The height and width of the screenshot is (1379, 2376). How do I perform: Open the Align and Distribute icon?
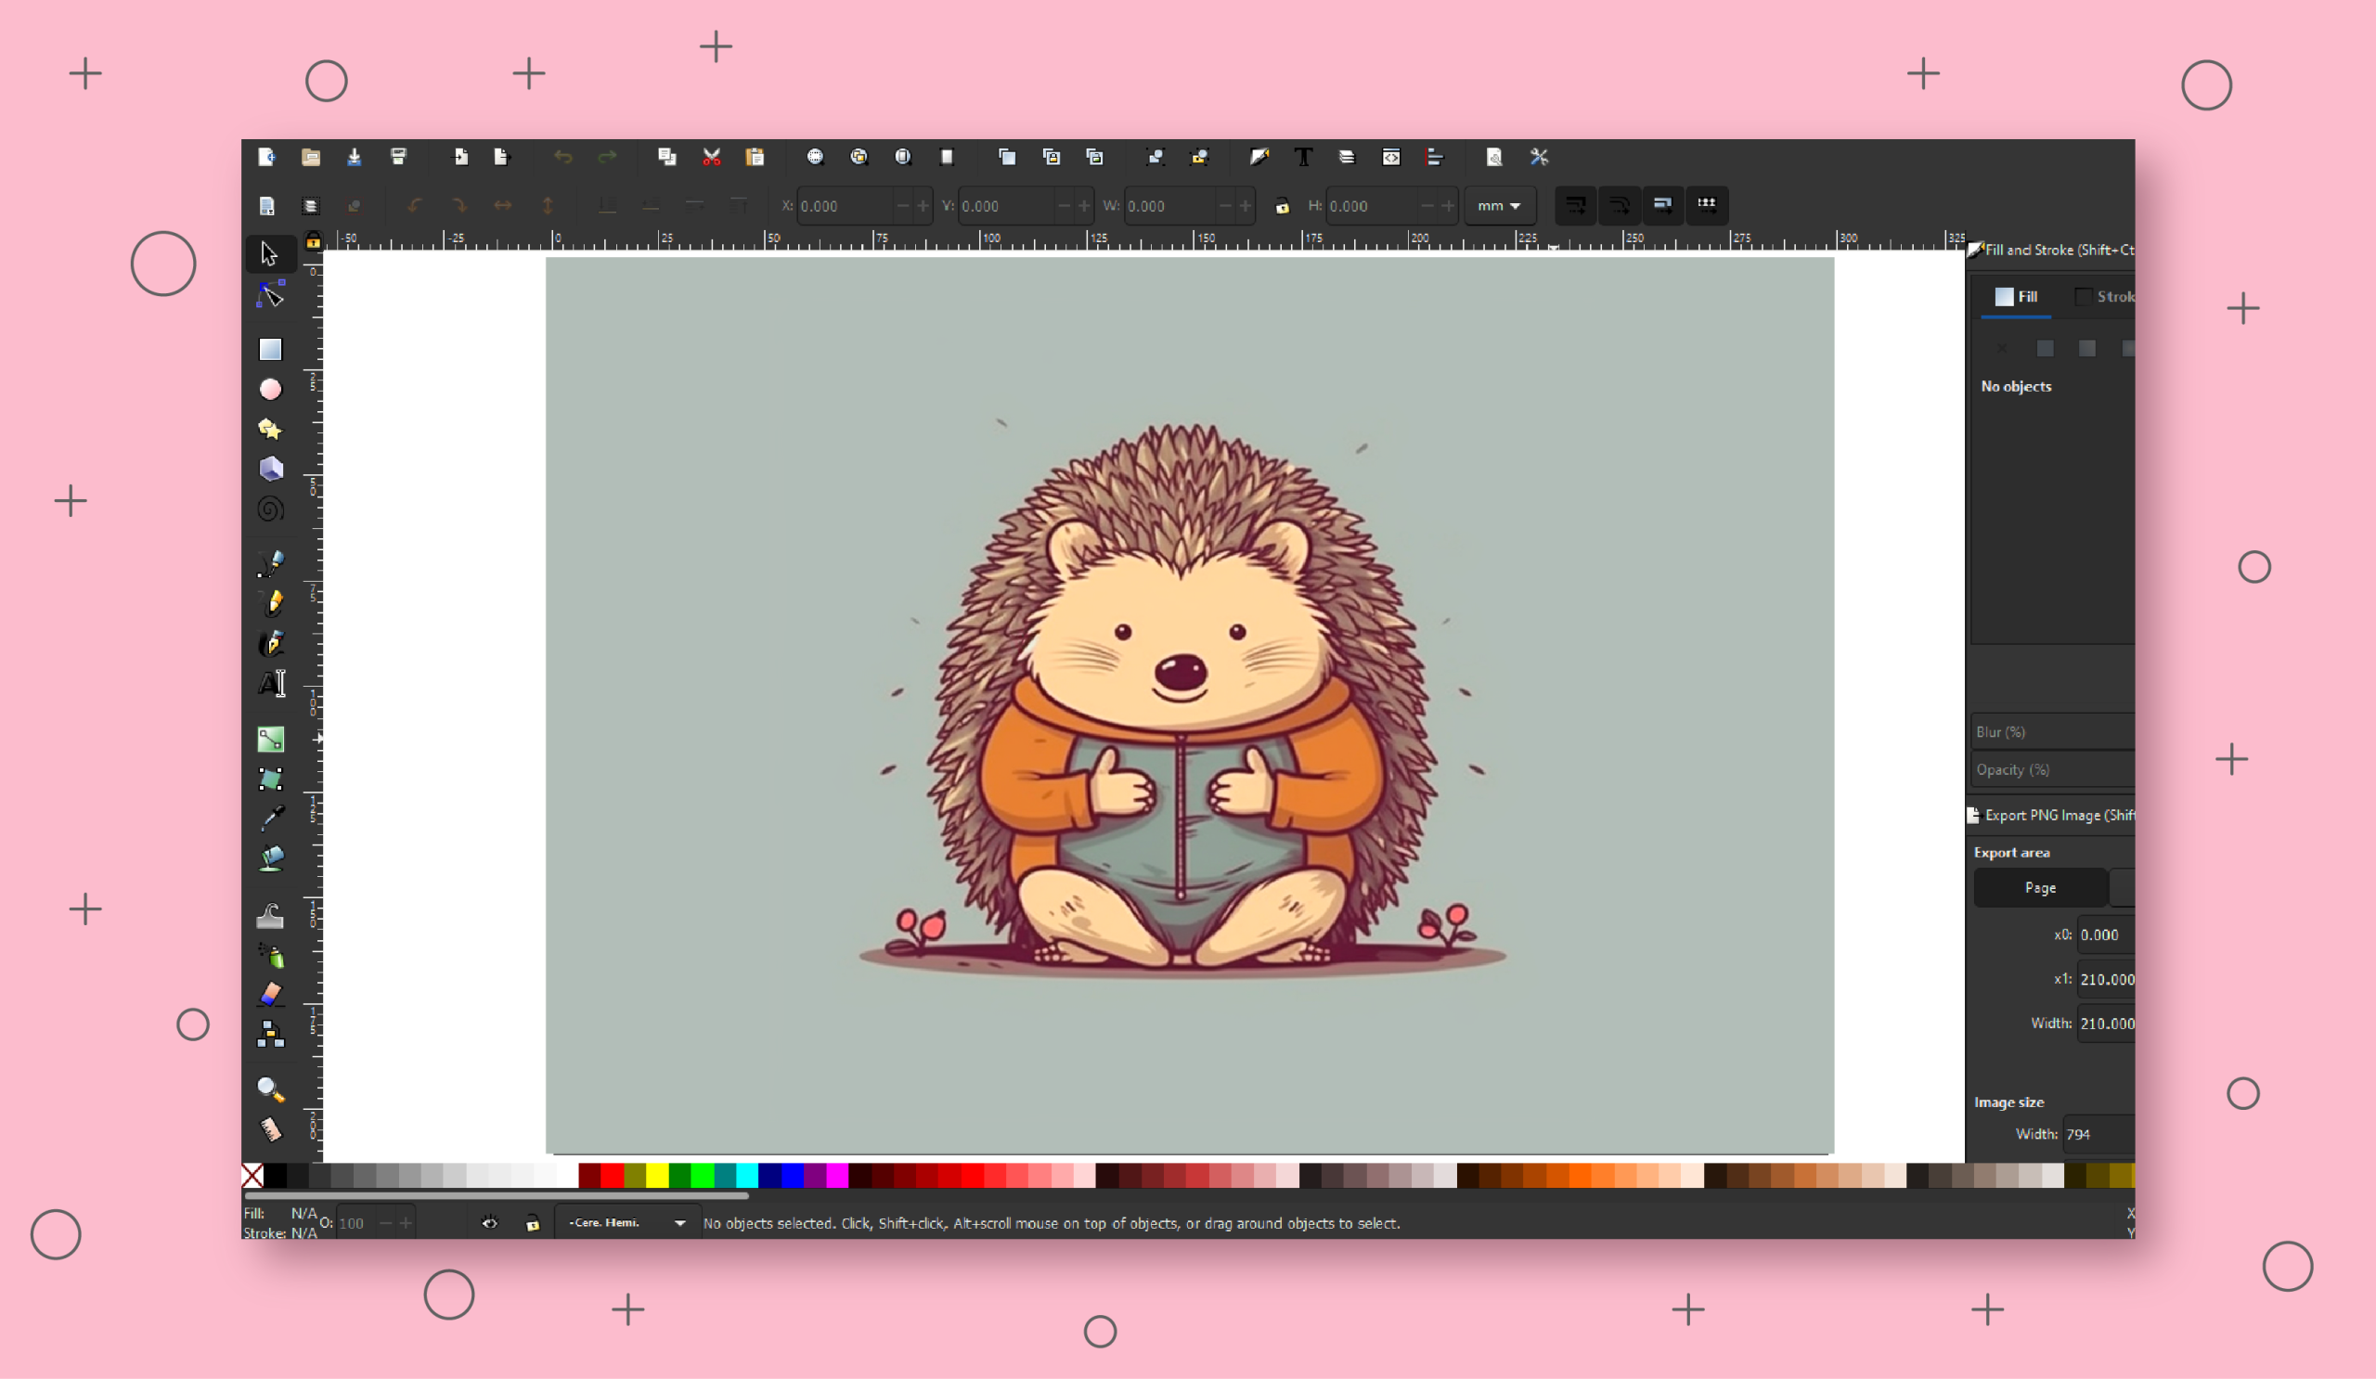tap(1434, 158)
